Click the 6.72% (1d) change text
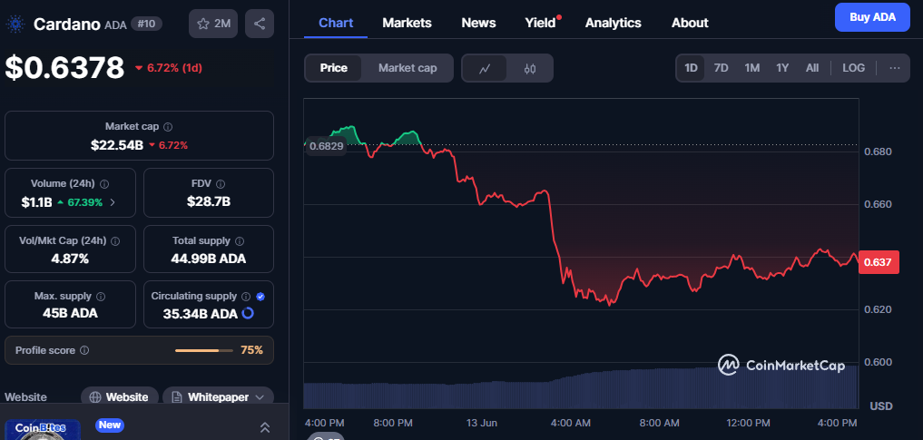923x440 pixels. pyautogui.click(x=174, y=68)
